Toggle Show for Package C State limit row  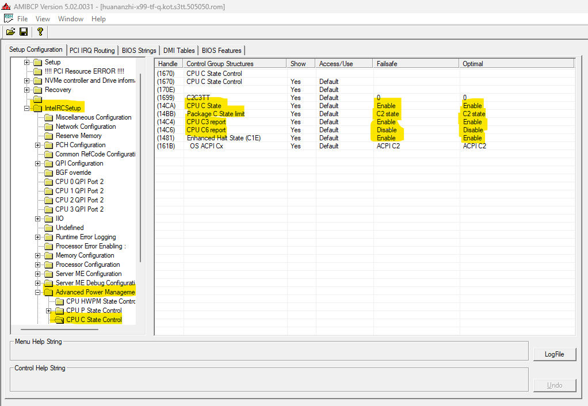(x=296, y=114)
